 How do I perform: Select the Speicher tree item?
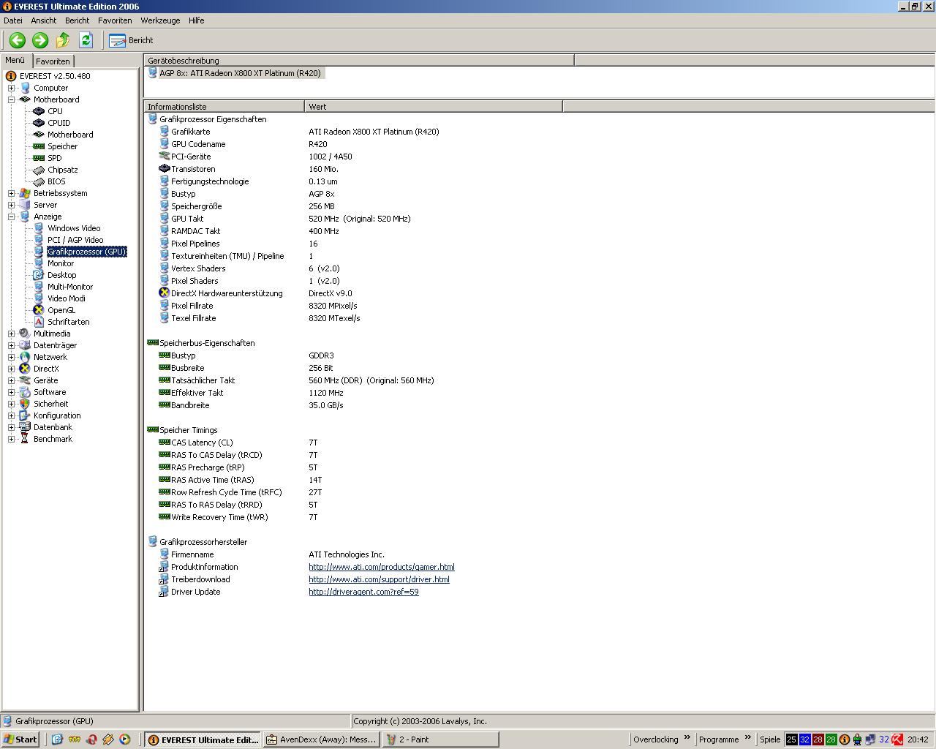[62, 146]
